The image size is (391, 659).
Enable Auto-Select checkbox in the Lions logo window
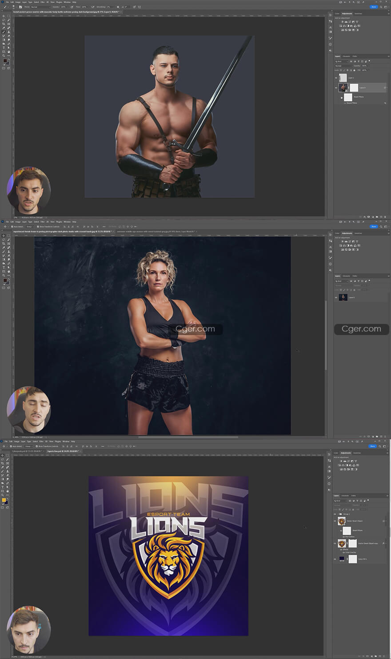(x=12, y=446)
